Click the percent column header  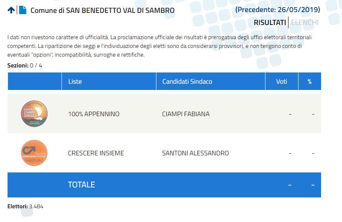tap(310, 82)
